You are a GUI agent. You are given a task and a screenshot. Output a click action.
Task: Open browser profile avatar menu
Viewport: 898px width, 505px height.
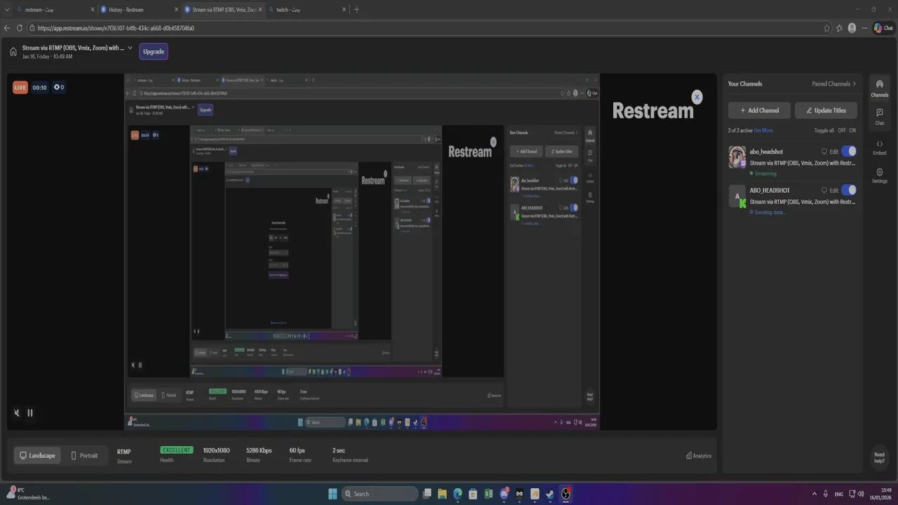pos(852,28)
